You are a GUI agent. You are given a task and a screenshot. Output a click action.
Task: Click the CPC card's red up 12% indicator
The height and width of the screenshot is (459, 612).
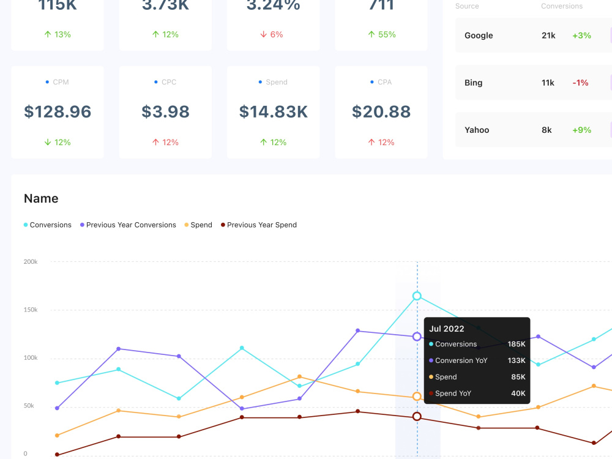pos(165,143)
